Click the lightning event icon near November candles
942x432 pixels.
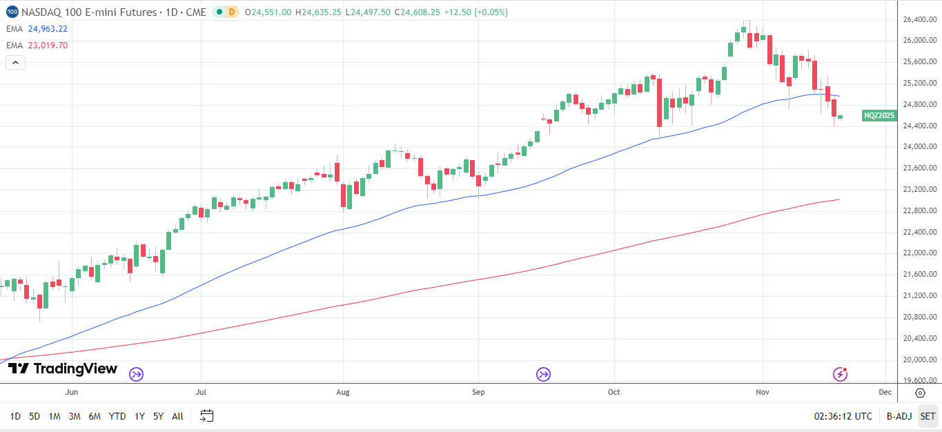click(840, 374)
